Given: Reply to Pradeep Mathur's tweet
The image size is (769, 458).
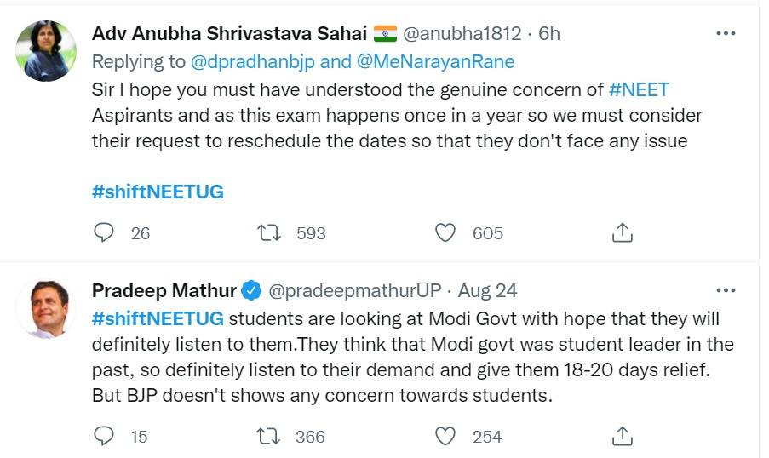Looking at the screenshot, I should click(x=104, y=436).
